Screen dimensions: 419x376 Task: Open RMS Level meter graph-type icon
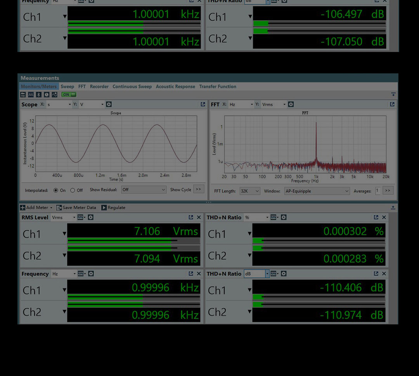click(x=81, y=217)
